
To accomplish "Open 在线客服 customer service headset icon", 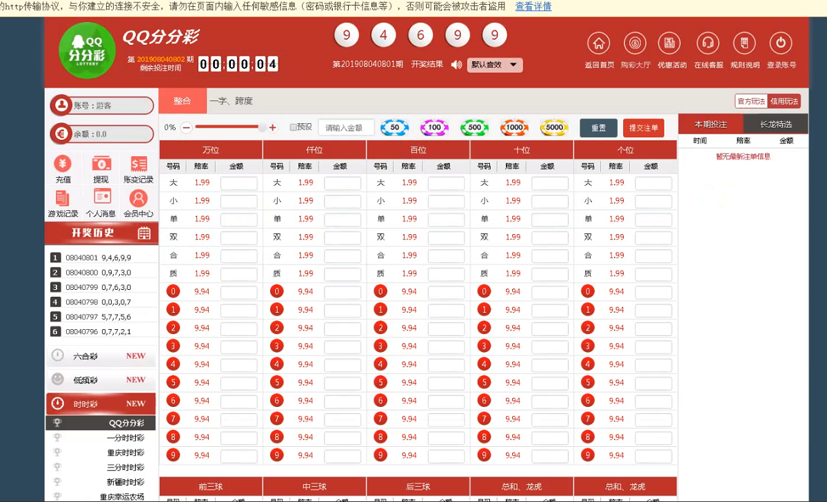I will pyautogui.click(x=707, y=43).
